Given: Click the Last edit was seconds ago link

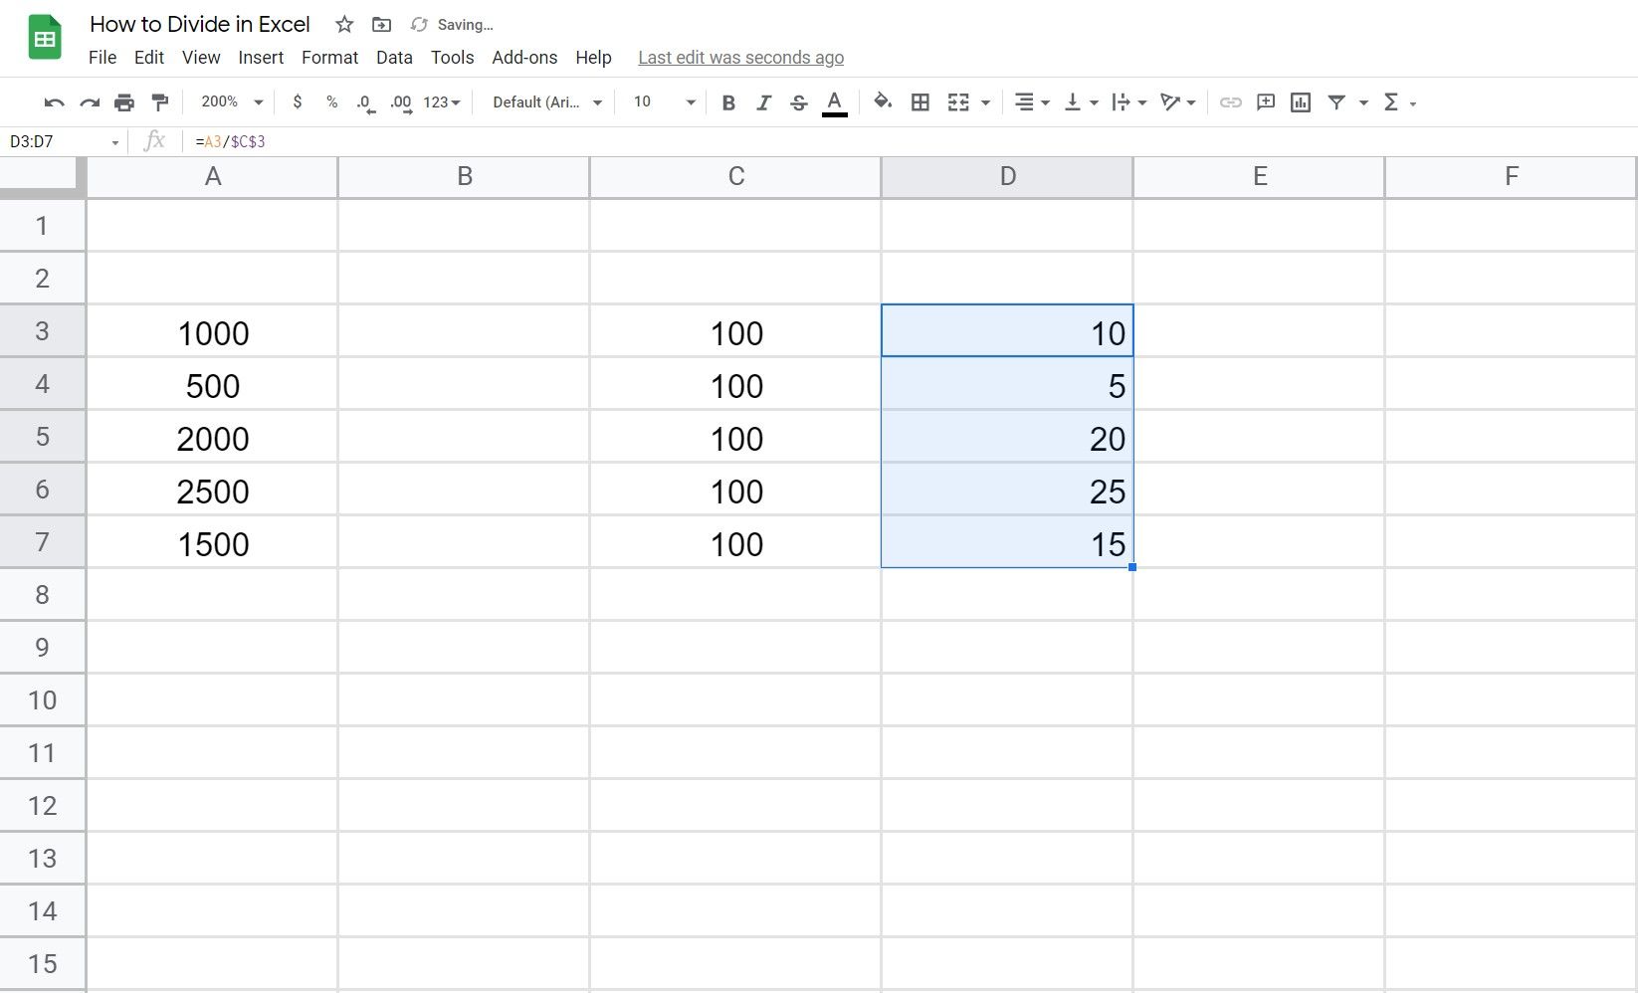Looking at the screenshot, I should pyautogui.click(x=740, y=57).
